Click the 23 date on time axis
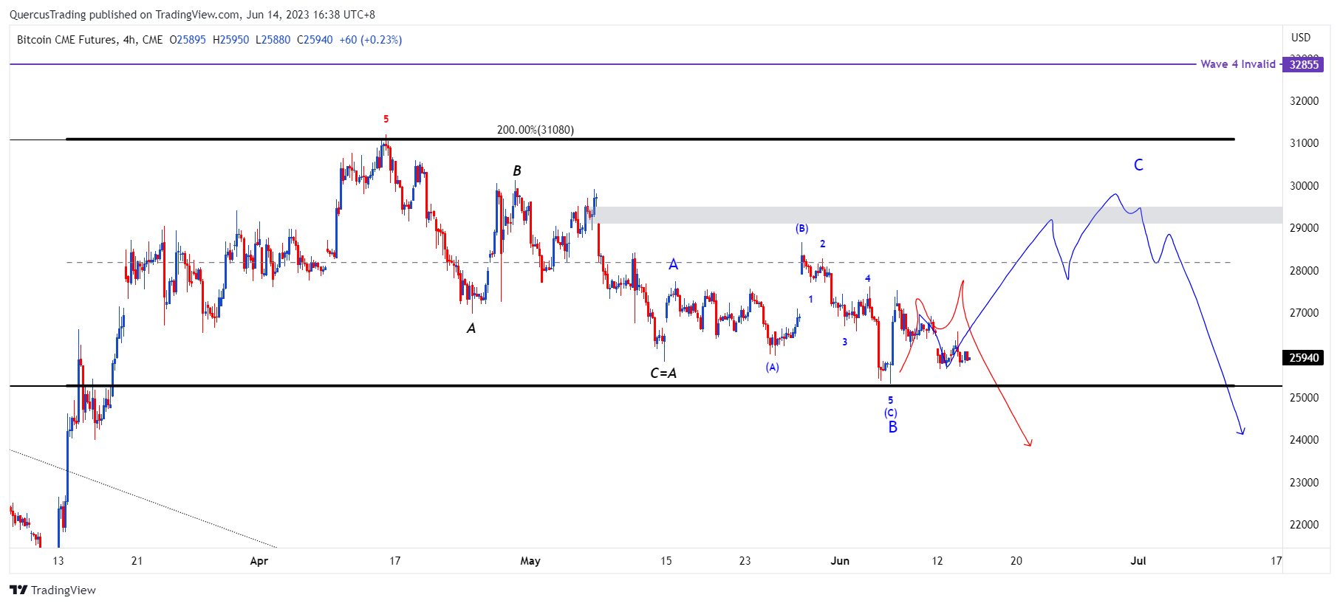 (745, 561)
